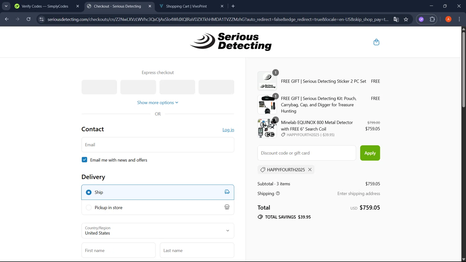Click the $759.05 total amount
The image size is (466, 262).
click(370, 207)
